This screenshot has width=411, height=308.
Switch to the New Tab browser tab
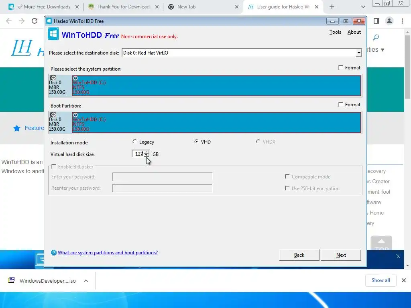coord(203,7)
